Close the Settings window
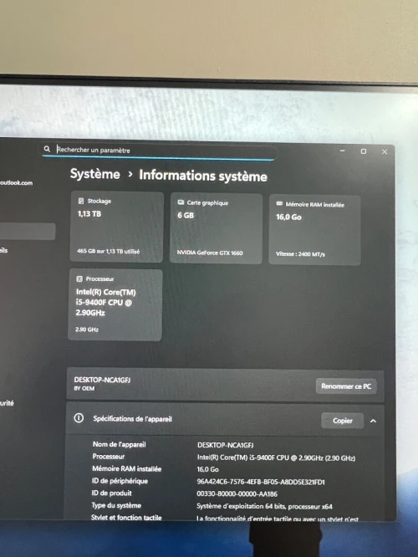 385,151
